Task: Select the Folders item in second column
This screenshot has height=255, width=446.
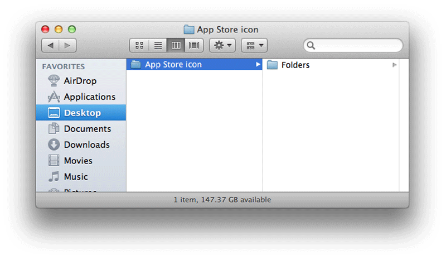Action: [295, 65]
